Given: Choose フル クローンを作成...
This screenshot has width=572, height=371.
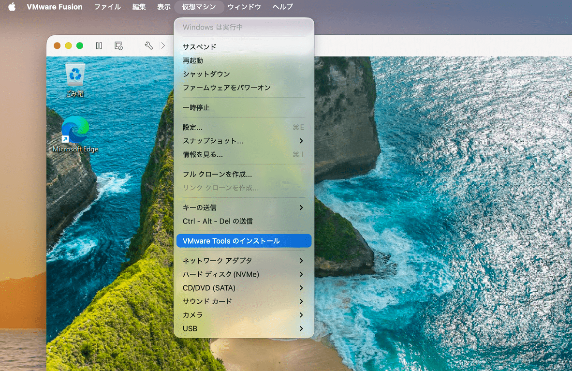Looking at the screenshot, I should (x=244, y=174).
